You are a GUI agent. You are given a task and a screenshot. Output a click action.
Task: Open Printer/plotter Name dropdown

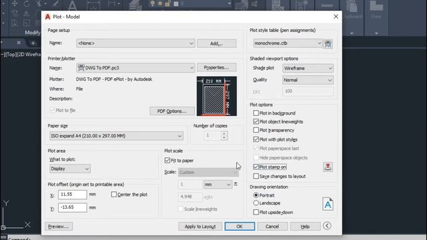point(135,68)
